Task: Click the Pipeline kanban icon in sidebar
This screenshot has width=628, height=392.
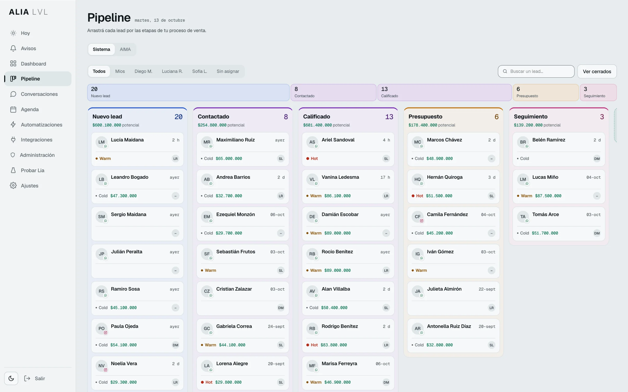Action: [x=13, y=79]
